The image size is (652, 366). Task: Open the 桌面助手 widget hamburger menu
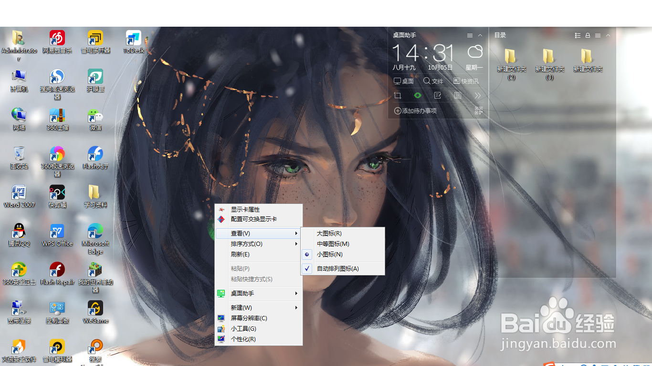[x=470, y=35]
